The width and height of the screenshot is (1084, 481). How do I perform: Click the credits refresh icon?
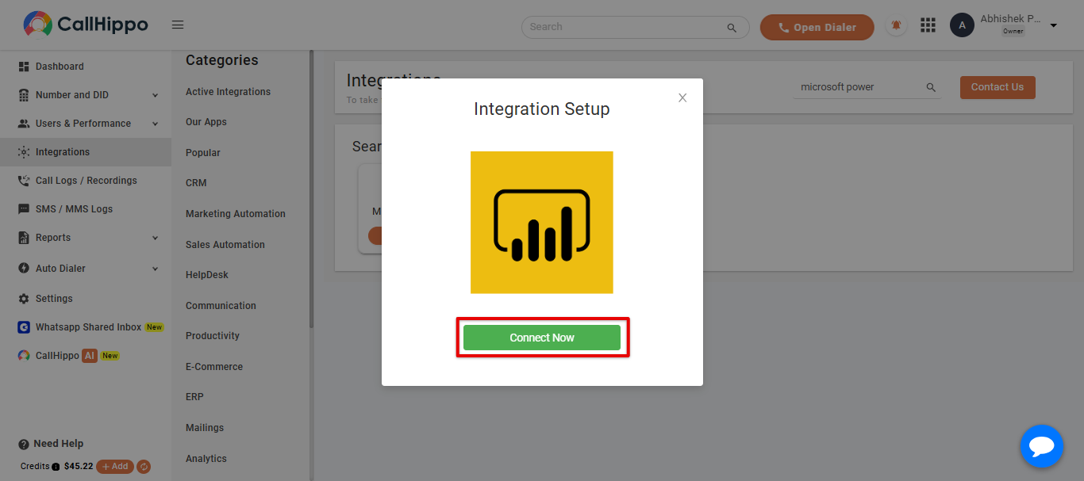(144, 467)
